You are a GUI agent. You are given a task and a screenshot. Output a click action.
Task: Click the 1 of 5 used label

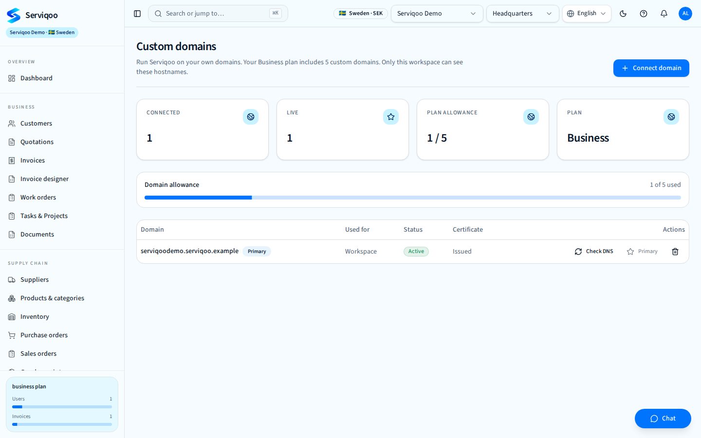point(665,185)
